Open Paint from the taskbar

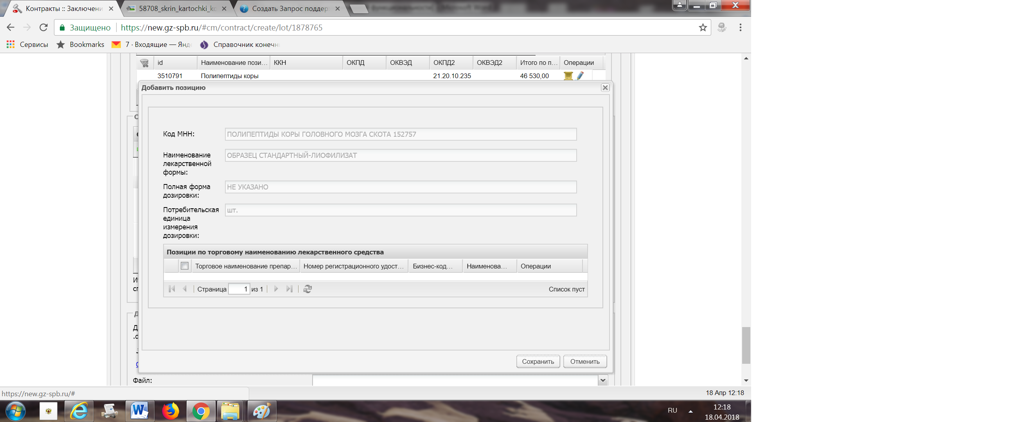click(x=261, y=411)
